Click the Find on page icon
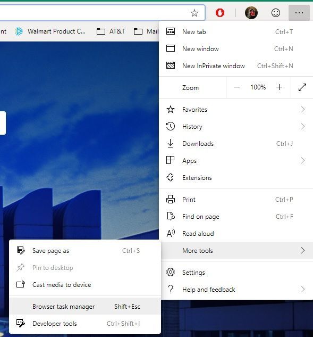 [171, 216]
